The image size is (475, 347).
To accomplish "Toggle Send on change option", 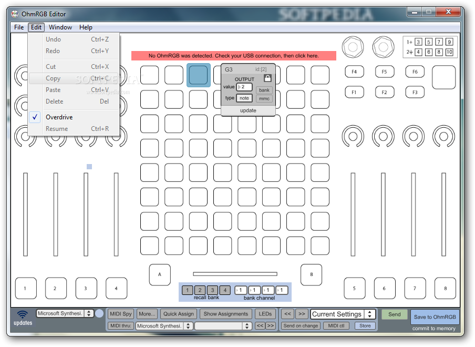I will [x=301, y=326].
